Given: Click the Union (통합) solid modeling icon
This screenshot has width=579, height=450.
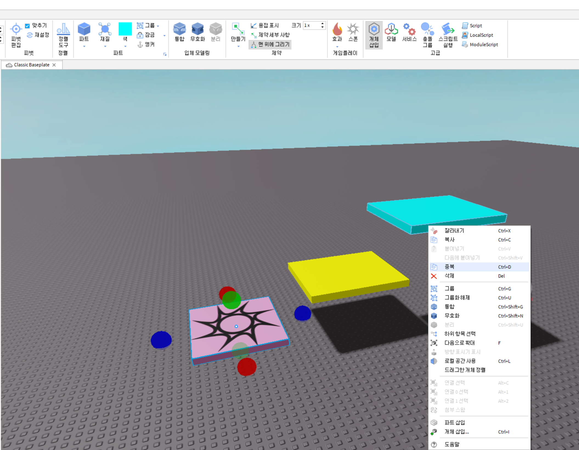Looking at the screenshot, I should (x=179, y=29).
